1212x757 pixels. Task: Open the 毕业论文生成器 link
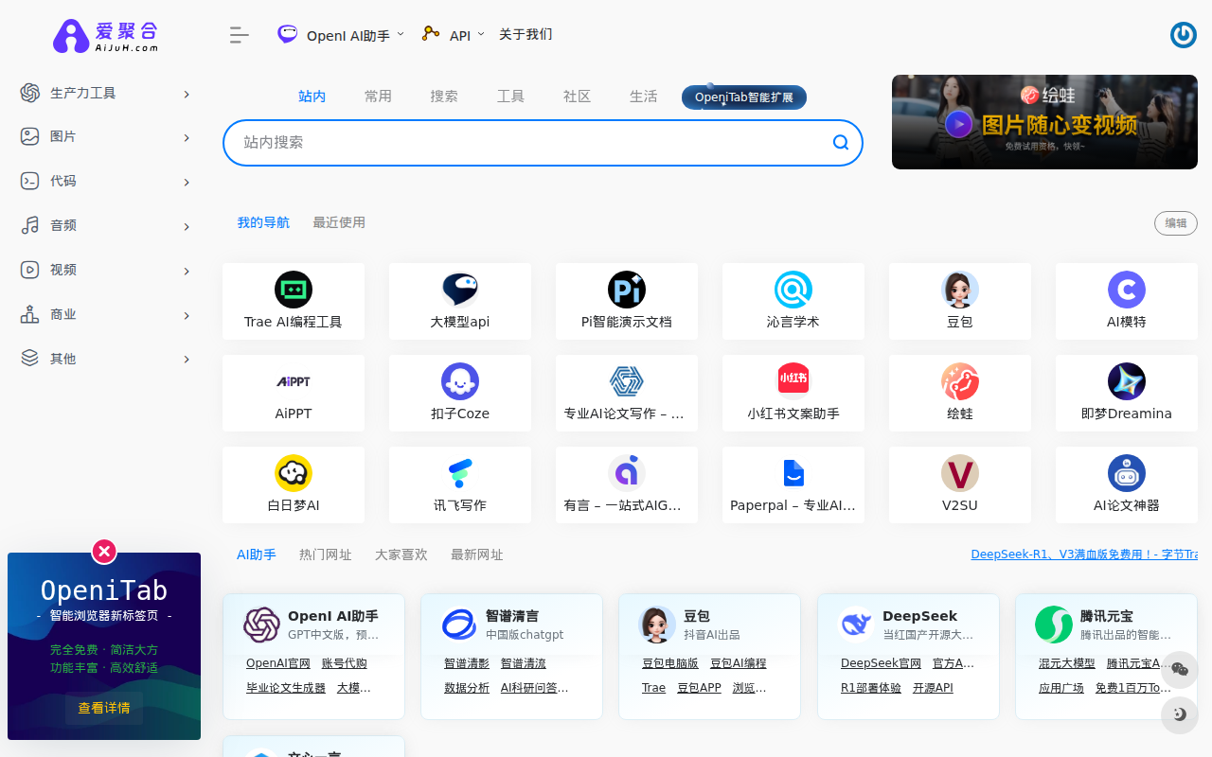286,688
